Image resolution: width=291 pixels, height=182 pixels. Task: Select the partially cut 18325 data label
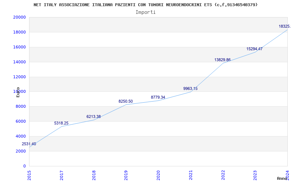pyautogui.click(x=285, y=26)
